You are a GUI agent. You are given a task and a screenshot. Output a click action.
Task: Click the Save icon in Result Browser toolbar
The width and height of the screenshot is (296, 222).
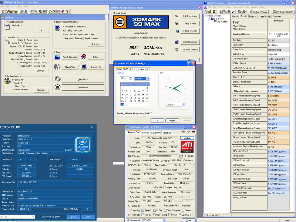(x=214, y=12)
